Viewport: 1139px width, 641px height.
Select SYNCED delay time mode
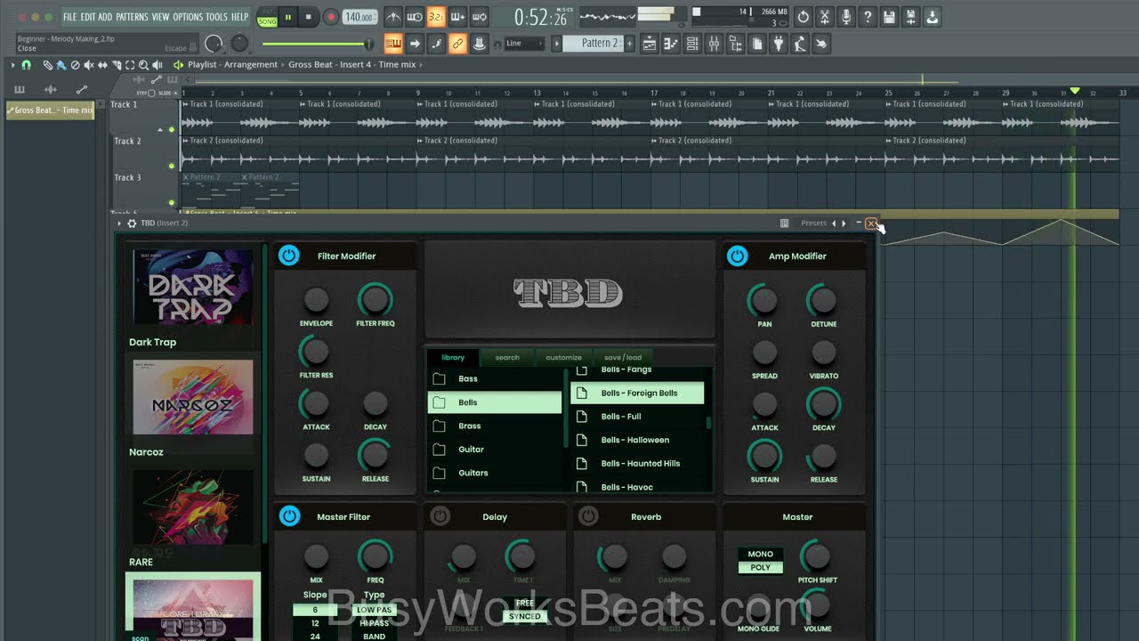[x=525, y=616]
